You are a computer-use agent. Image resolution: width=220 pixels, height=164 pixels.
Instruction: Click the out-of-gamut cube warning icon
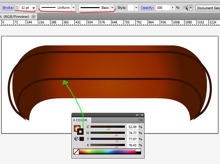(76, 139)
